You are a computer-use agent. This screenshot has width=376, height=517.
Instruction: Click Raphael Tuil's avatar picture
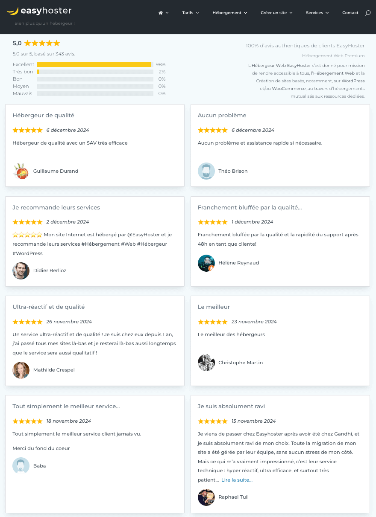click(x=206, y=497)
